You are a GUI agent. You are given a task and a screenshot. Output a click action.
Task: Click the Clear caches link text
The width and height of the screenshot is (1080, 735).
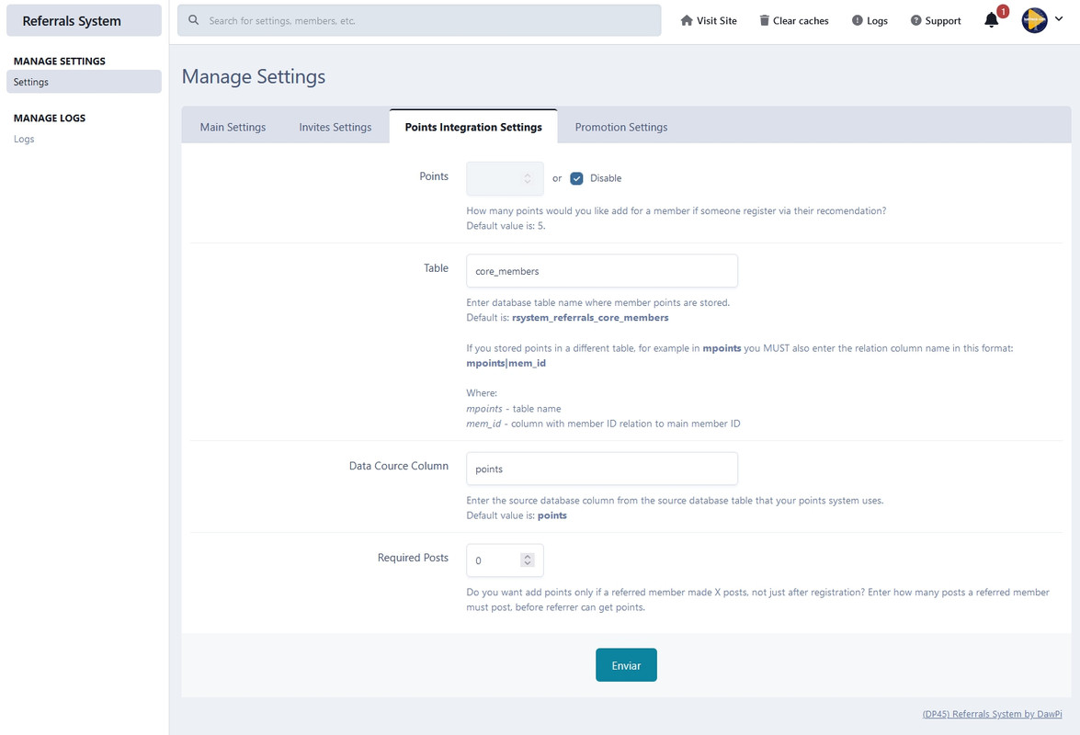[x=801, y=20]
